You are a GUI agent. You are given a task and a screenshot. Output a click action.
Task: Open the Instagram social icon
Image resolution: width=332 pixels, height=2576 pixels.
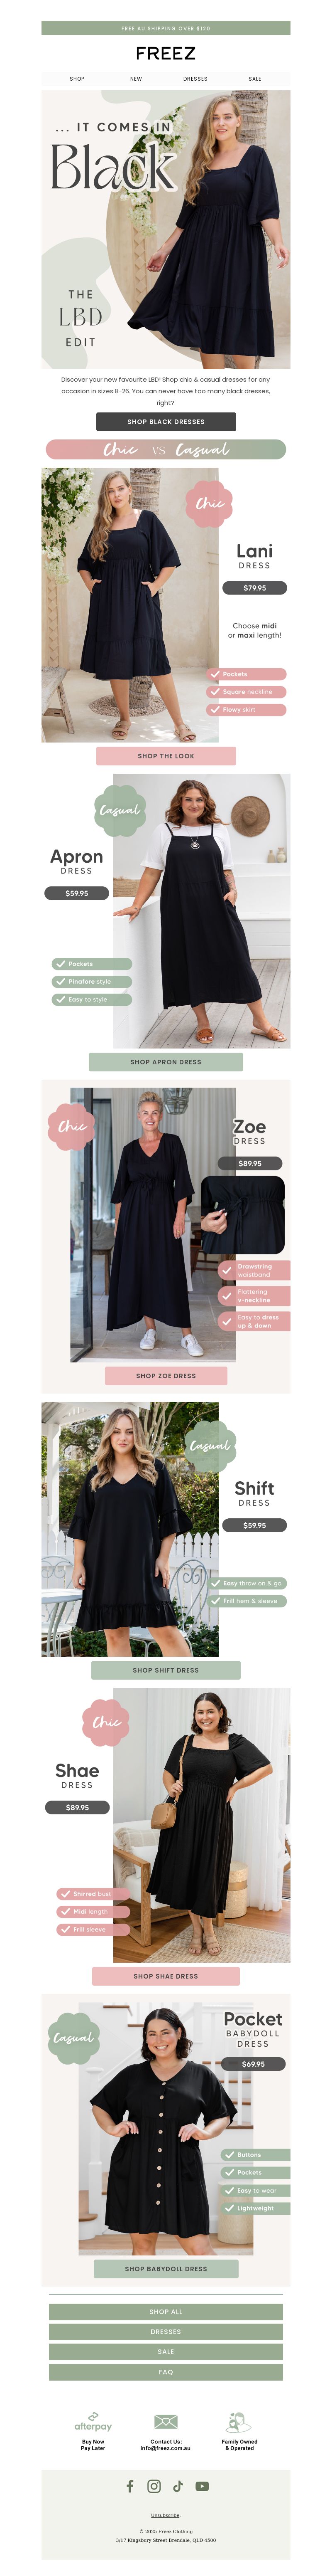[x=154, y=2486]
